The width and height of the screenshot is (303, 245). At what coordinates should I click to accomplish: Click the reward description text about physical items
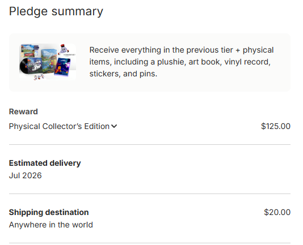[x=182, y=62]
